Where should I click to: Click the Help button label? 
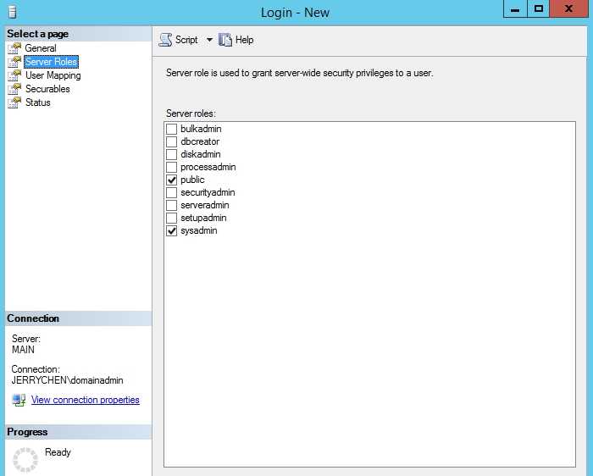244,40
